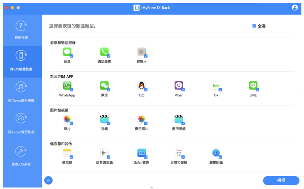The width and height of the screenshot is (304, 189).
Task: Click the 語音備忘錄 label text
Action: (x=104, y=162)
